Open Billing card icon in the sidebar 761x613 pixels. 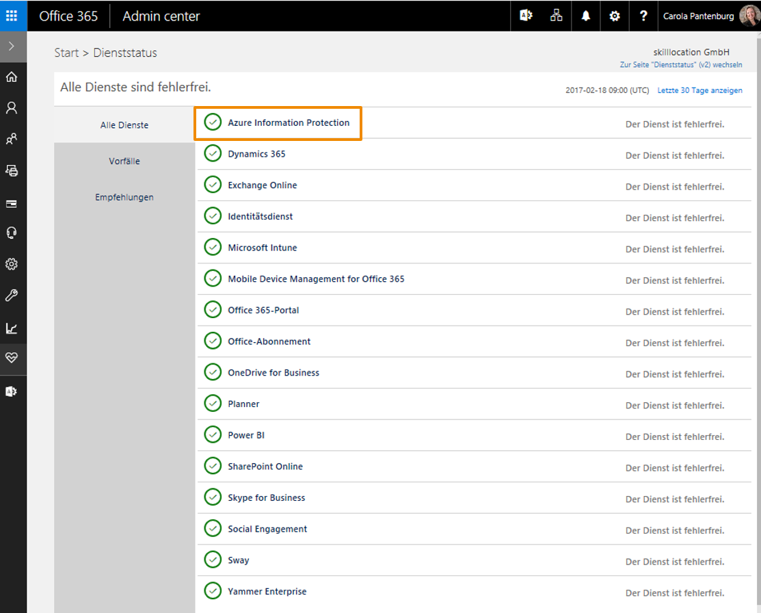(x=12, y=203)
